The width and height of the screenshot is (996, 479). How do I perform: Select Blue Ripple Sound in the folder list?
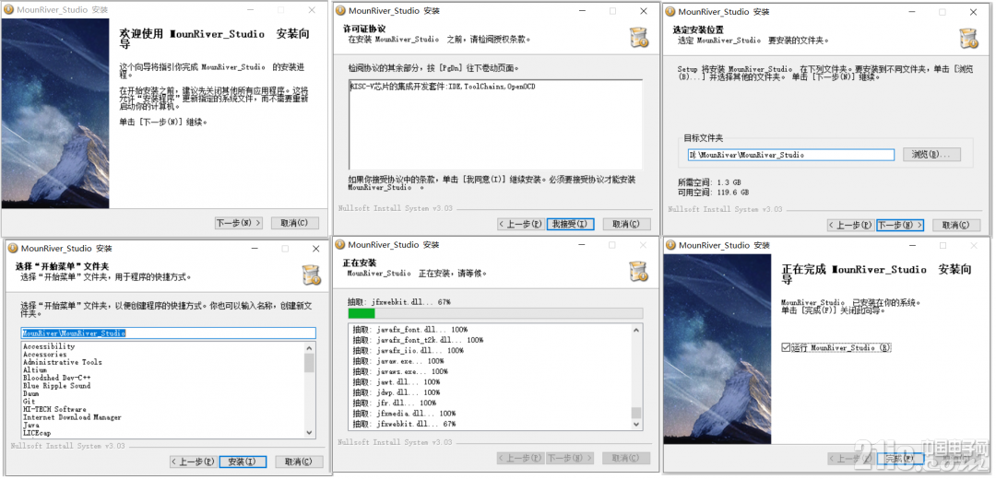(x=56, y=385)
